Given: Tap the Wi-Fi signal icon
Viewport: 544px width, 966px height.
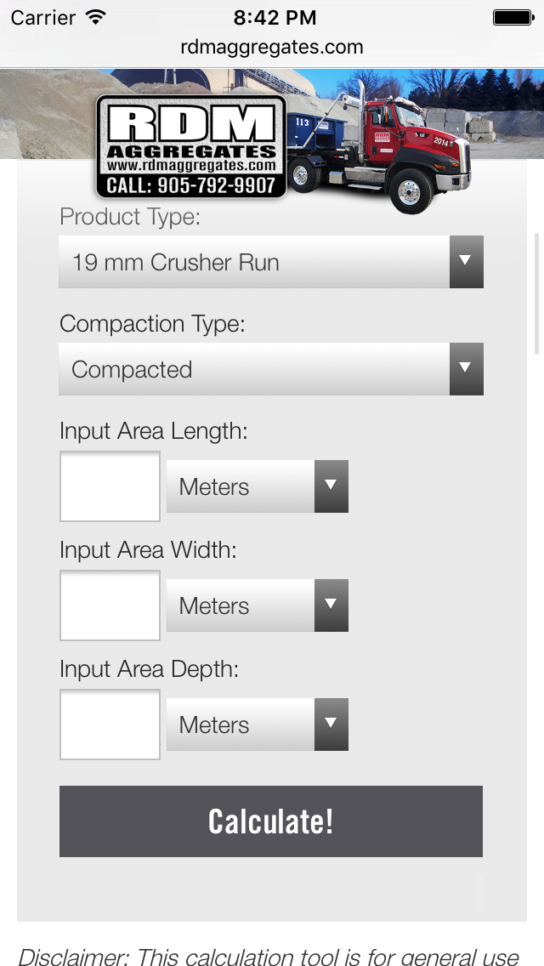Looking at the screenshot, I should (x=96, y=17).
